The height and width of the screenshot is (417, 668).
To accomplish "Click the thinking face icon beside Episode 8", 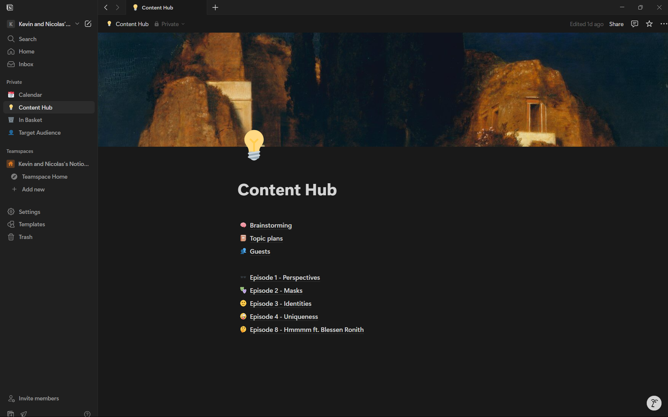I will pos(243,329).
